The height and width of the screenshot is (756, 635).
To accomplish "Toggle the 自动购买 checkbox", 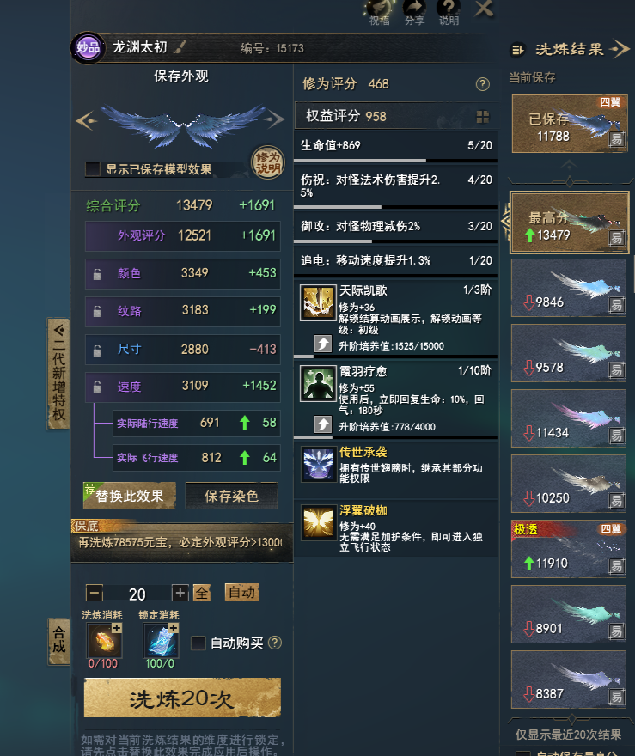I will (198, 643).
